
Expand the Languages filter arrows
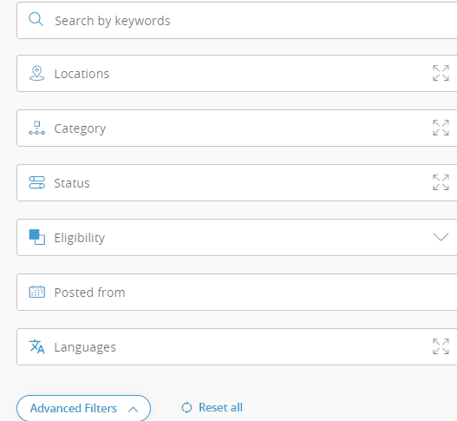[441, 346]
